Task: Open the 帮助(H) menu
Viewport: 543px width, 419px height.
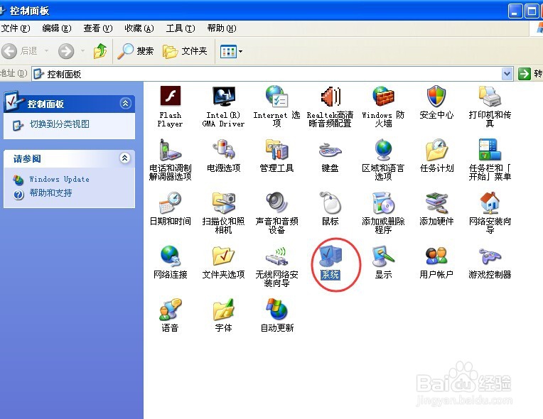Action: tap(222, 28)
